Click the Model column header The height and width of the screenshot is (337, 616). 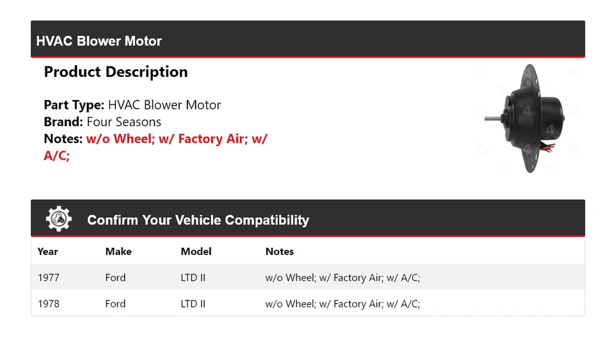[196, 251]
